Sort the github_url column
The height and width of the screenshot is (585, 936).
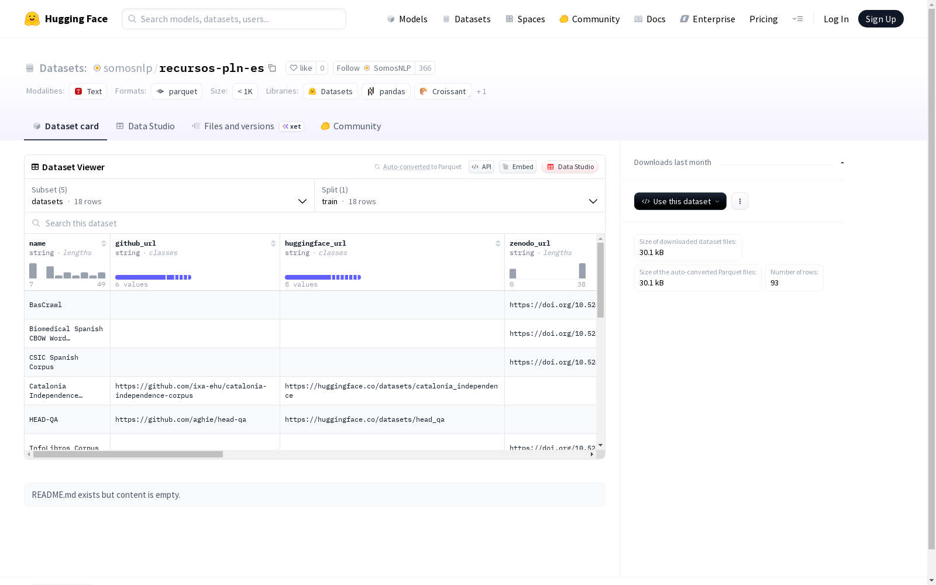point(273,243)
